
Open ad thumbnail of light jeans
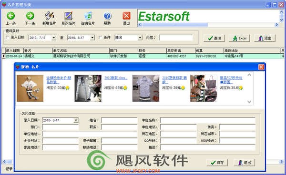click(88, 88)
